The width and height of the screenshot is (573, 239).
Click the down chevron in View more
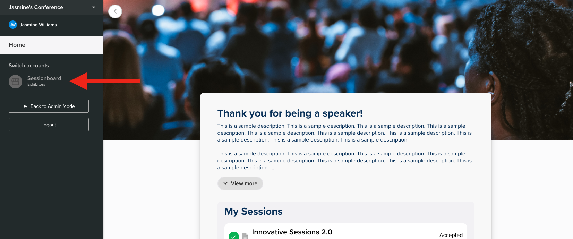[225, 183]
